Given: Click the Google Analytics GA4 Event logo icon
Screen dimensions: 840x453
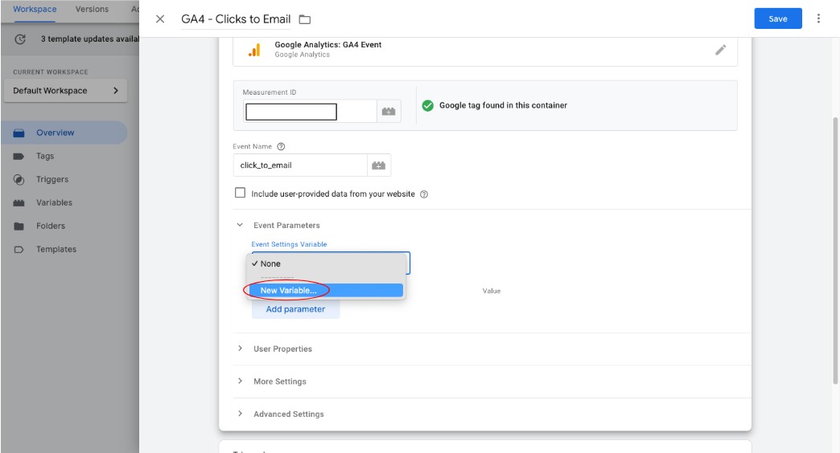Looking at the screenshot, I should 253,50.
